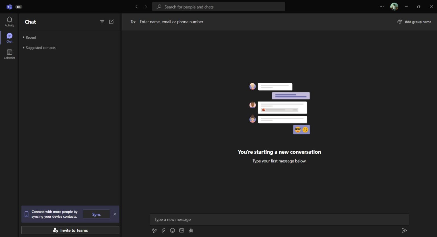The height and width of the screenshot is (237, 437).
Task: Attach a file with the paperclip icon
Action: pos(163,230)
